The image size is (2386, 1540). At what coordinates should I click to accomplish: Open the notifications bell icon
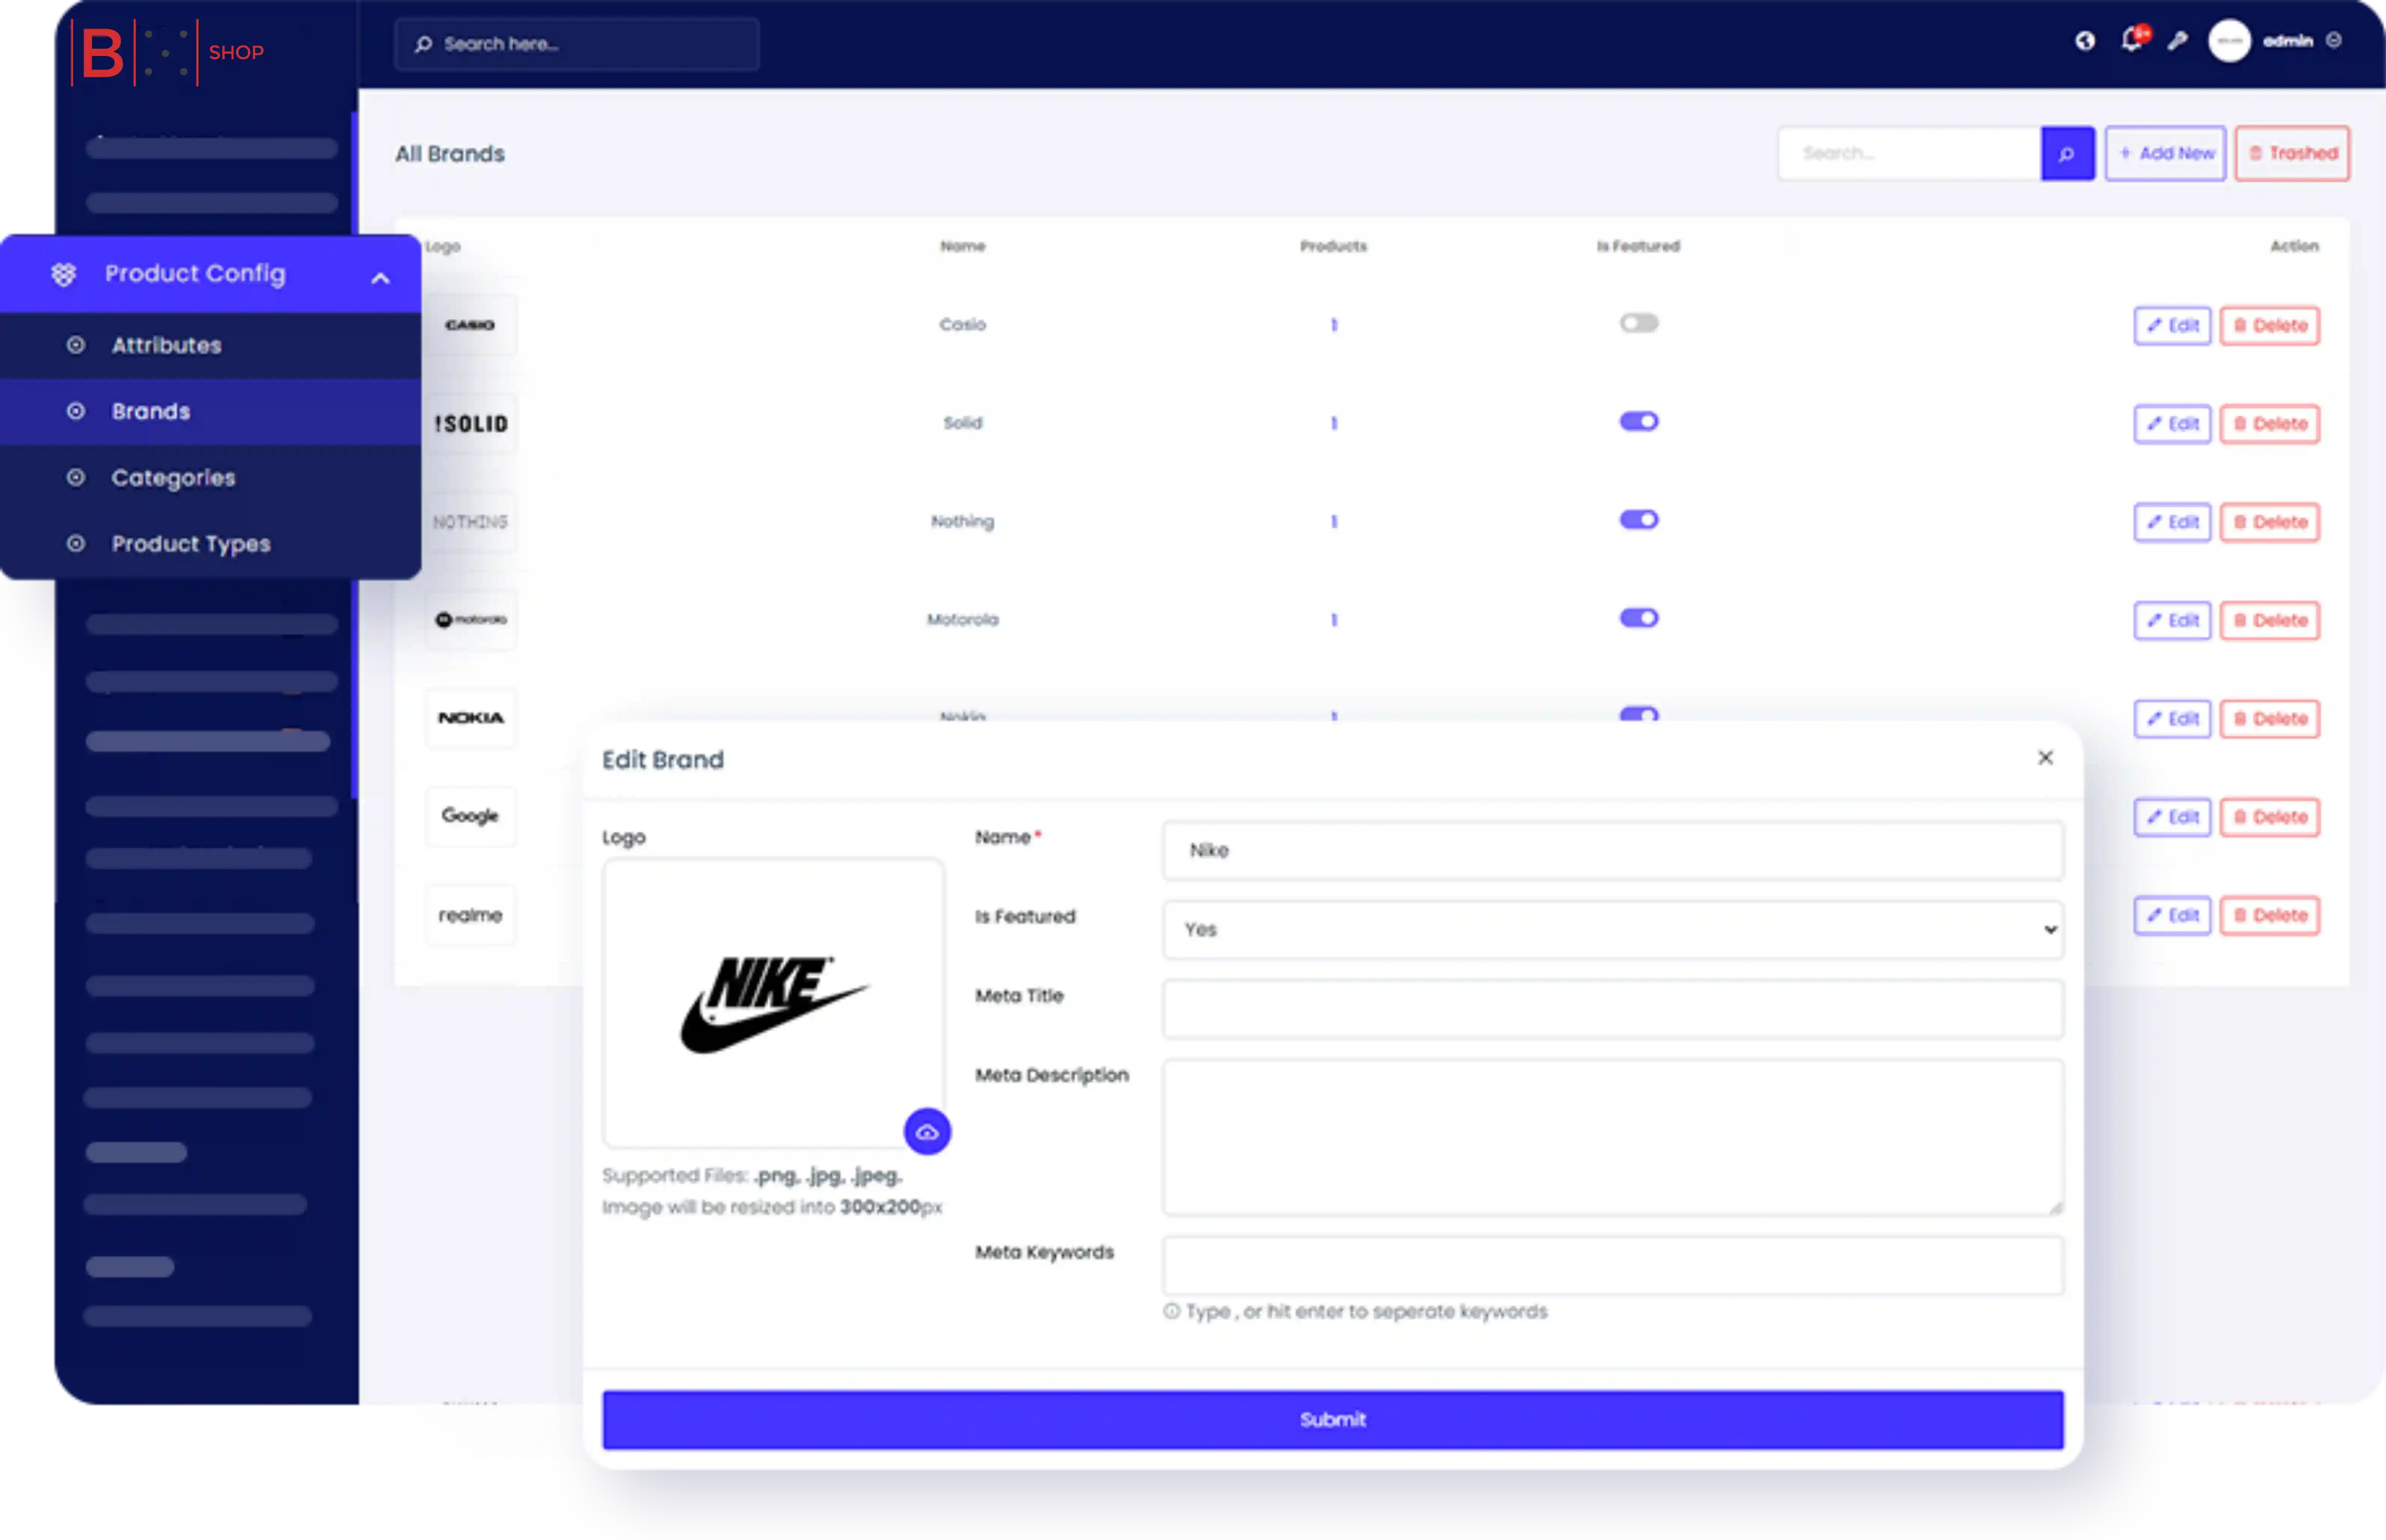click(x=2131, y=41)
